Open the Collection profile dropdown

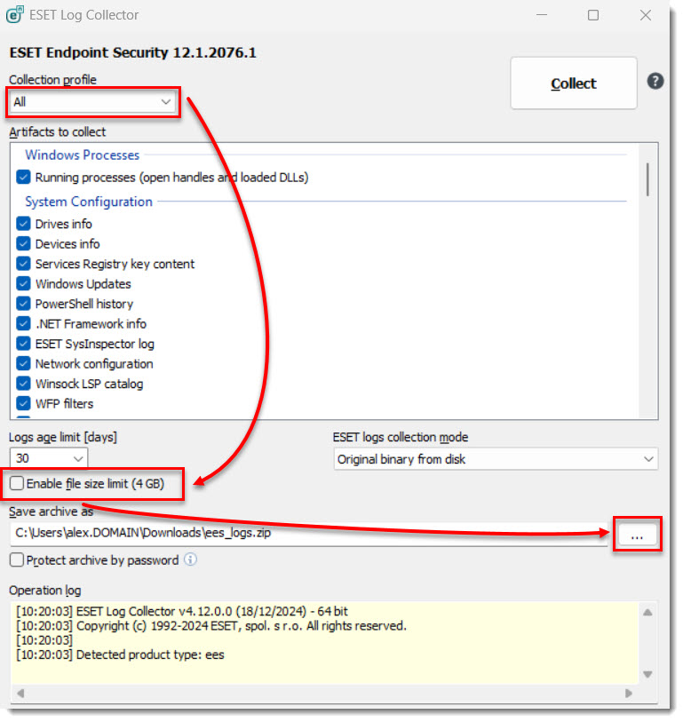(93, 102)
